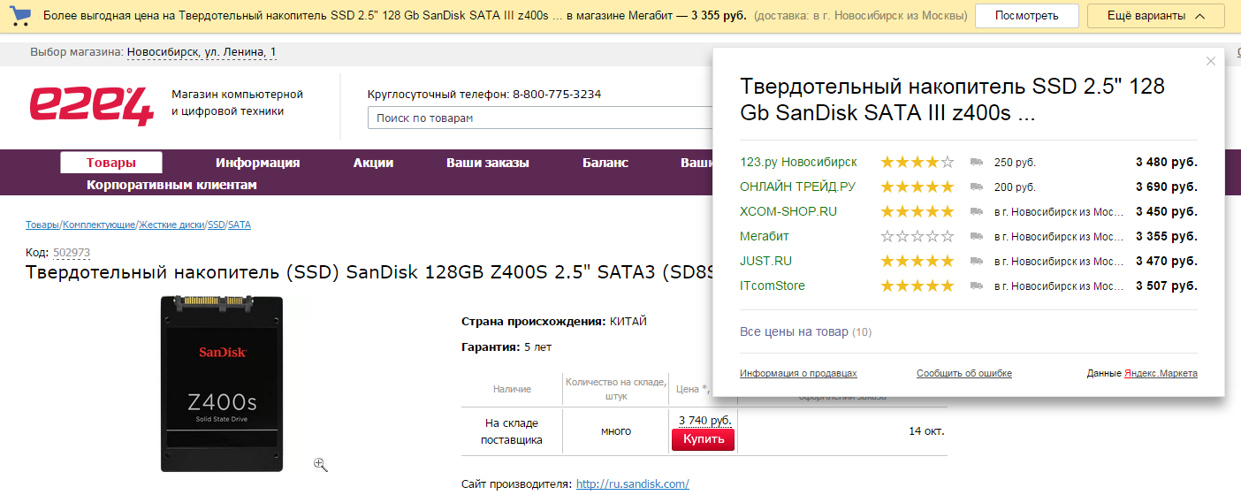Click price 3 507 руб. for ITcomStore
The width and height of the screenshot is (1241, 495).
click(x=1167, y=286)
